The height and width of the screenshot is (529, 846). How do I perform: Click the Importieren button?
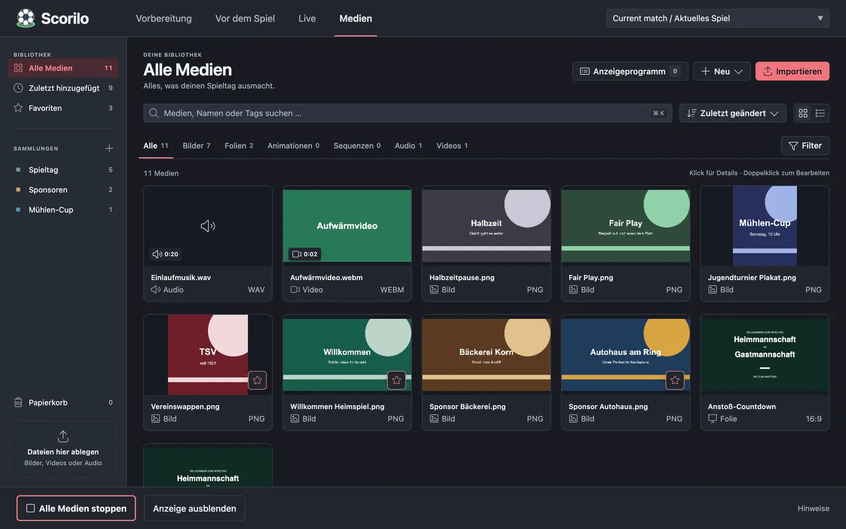[x=793, y=71]
